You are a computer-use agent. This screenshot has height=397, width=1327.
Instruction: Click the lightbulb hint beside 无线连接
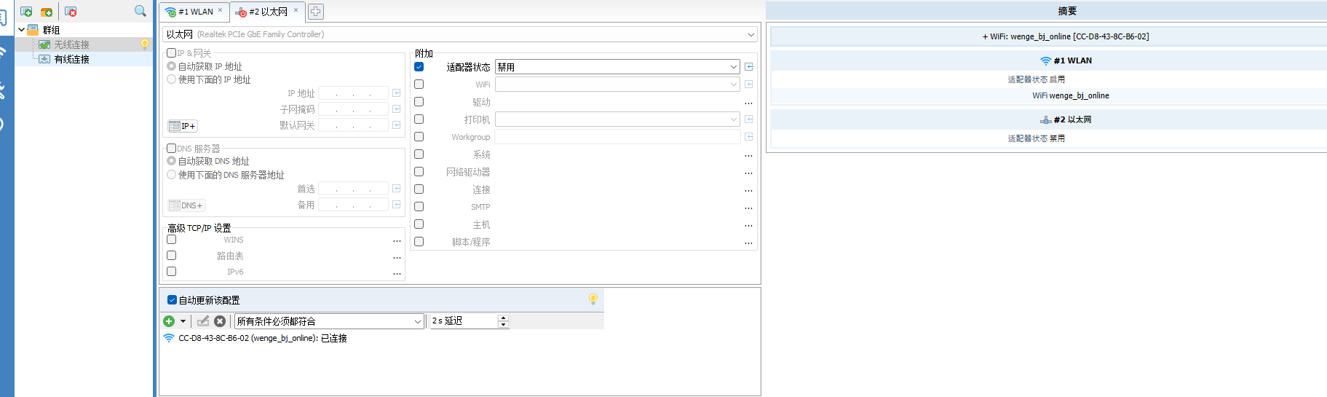pyautogui.click(x=145, y=44)
